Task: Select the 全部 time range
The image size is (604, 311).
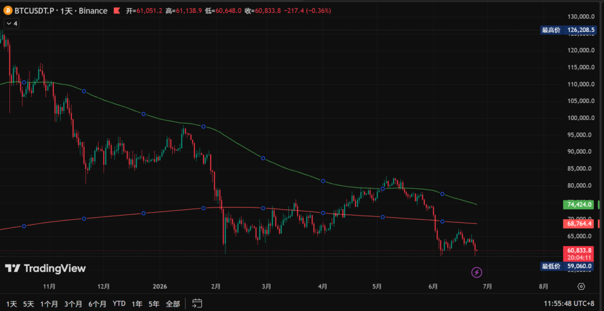Action: [x=173, y=304]
